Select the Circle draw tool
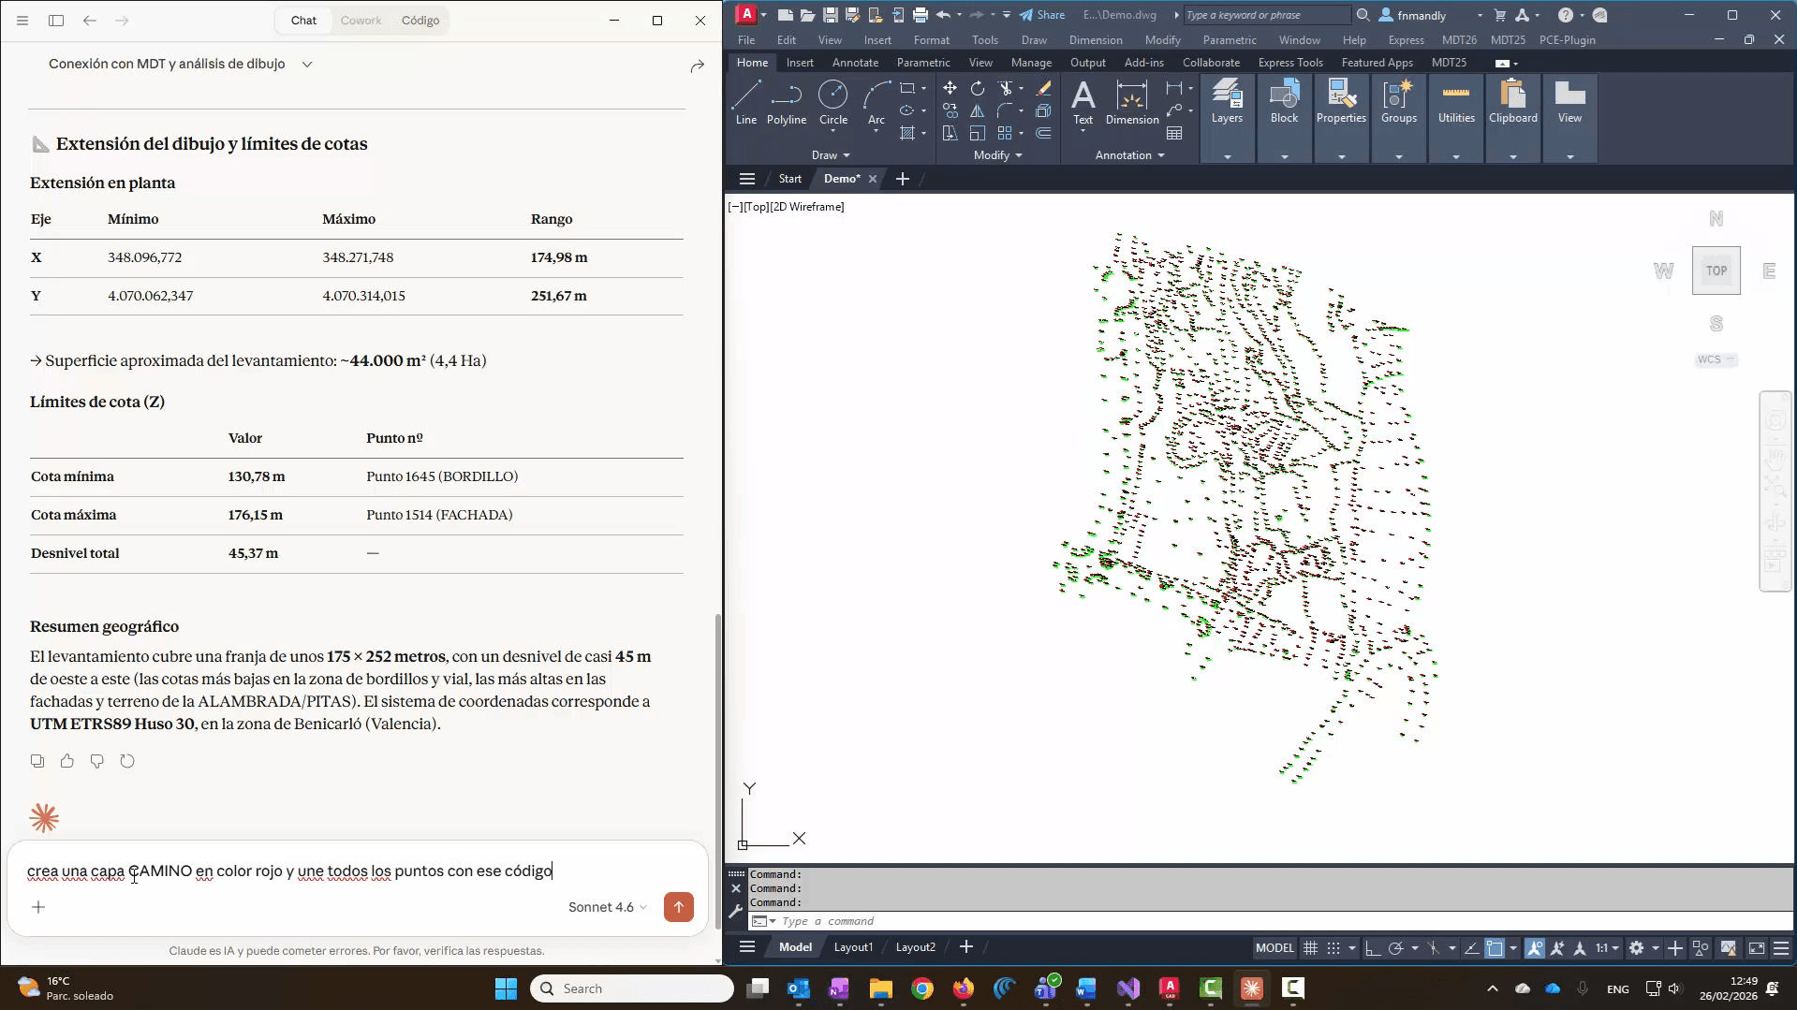1797x1010 pixels. pyautogui.click(x=833, y=102)
